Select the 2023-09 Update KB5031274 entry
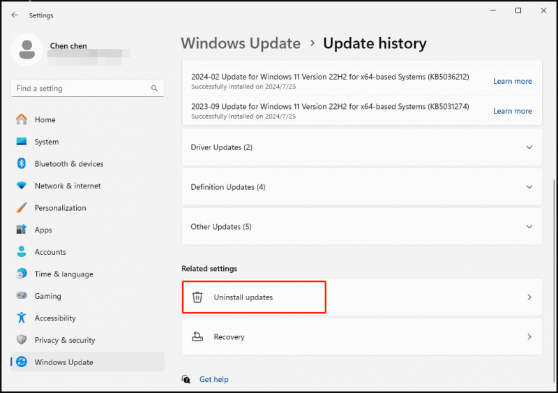Viewport: 558px width, 393px height. [x=362, y=111]
